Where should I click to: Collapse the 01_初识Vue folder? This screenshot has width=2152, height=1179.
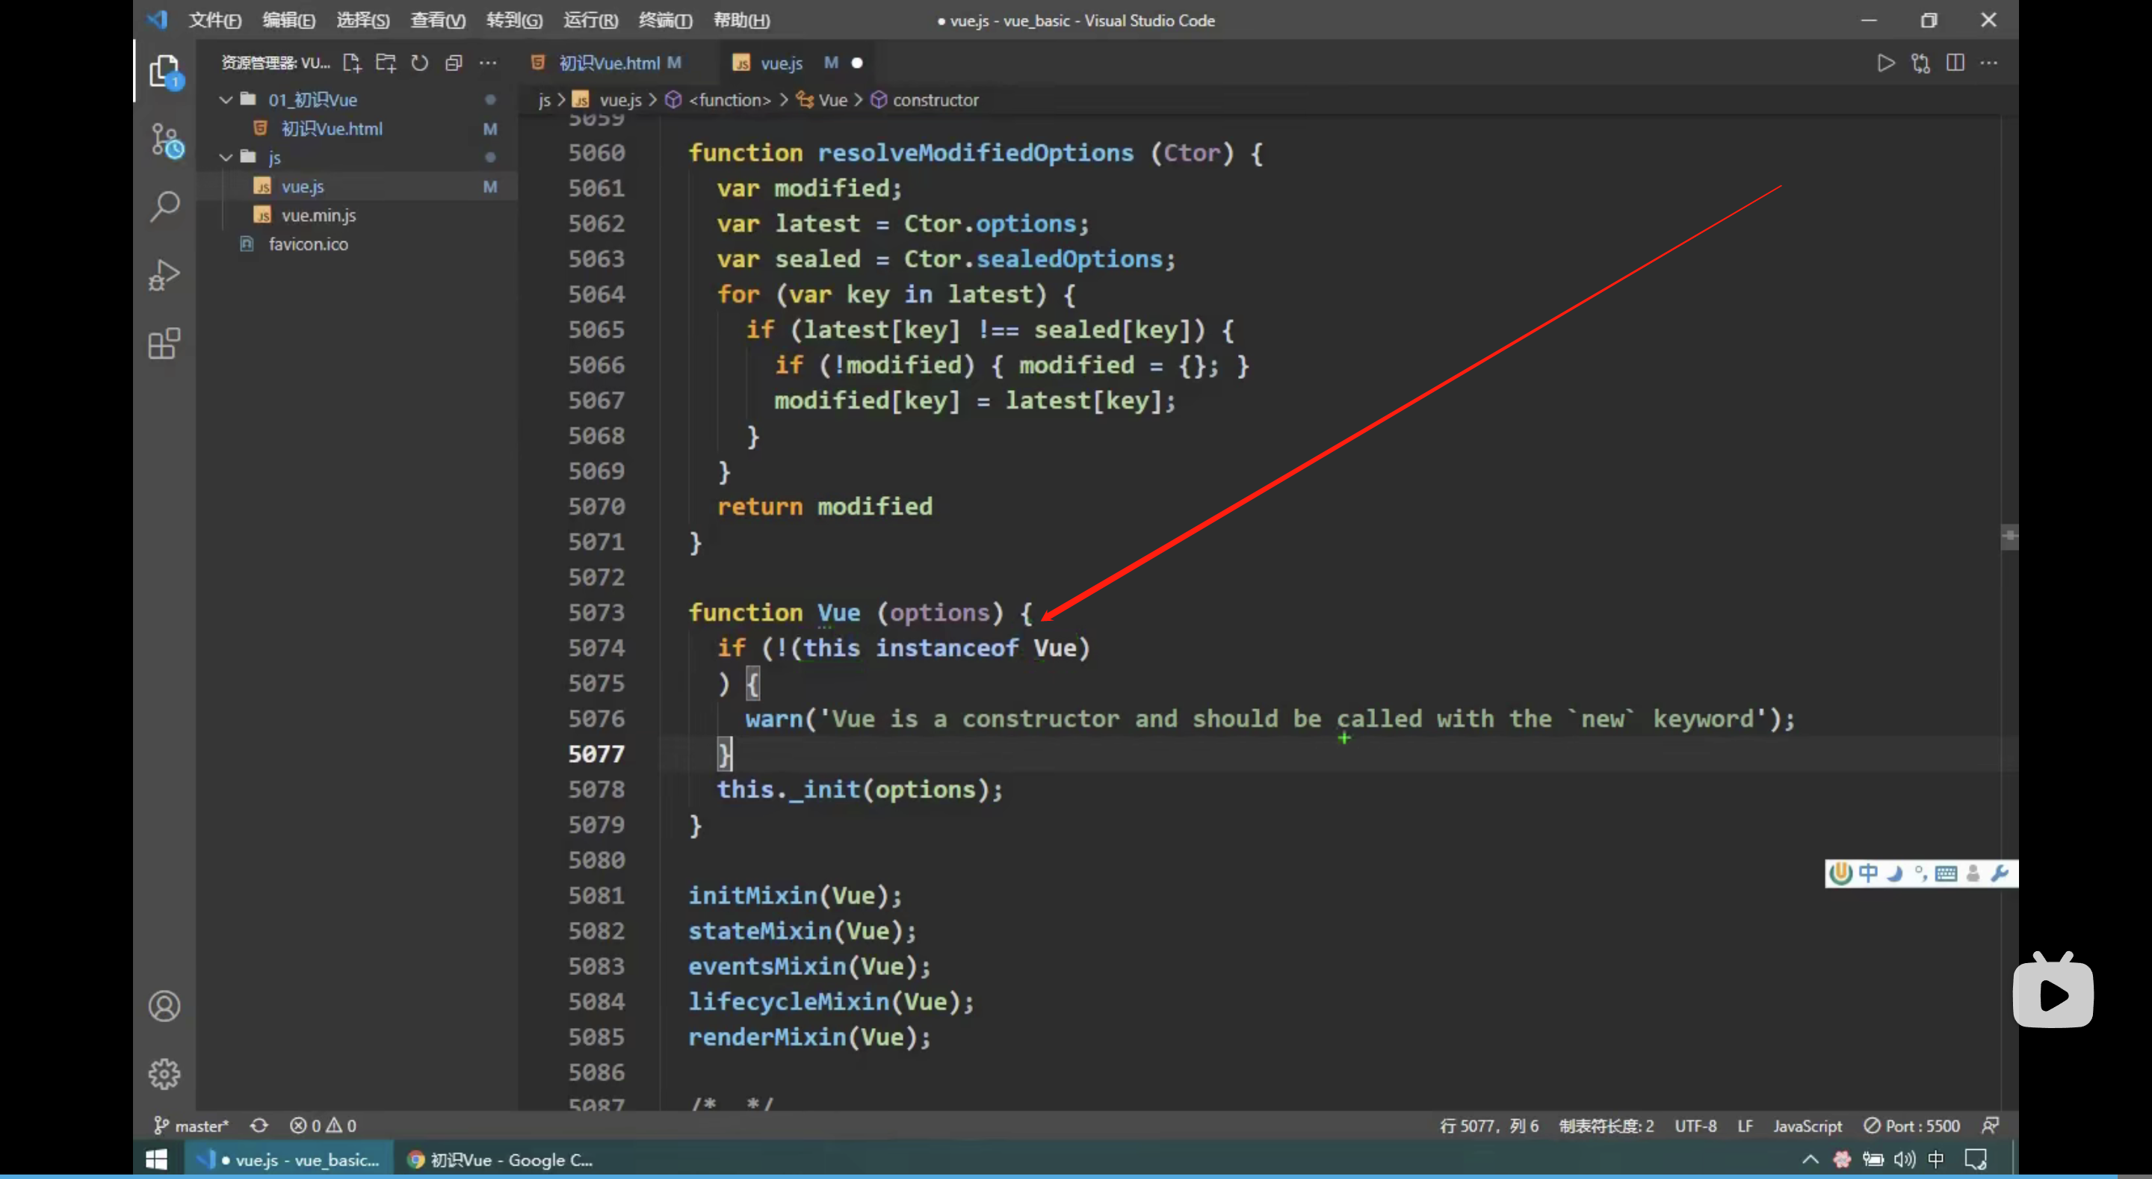[x=226, y=99]
